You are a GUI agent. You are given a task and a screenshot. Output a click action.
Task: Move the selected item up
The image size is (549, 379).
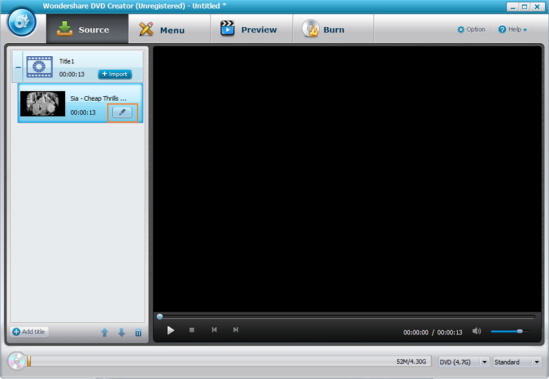pyautogui.click(x=105, y=333)
